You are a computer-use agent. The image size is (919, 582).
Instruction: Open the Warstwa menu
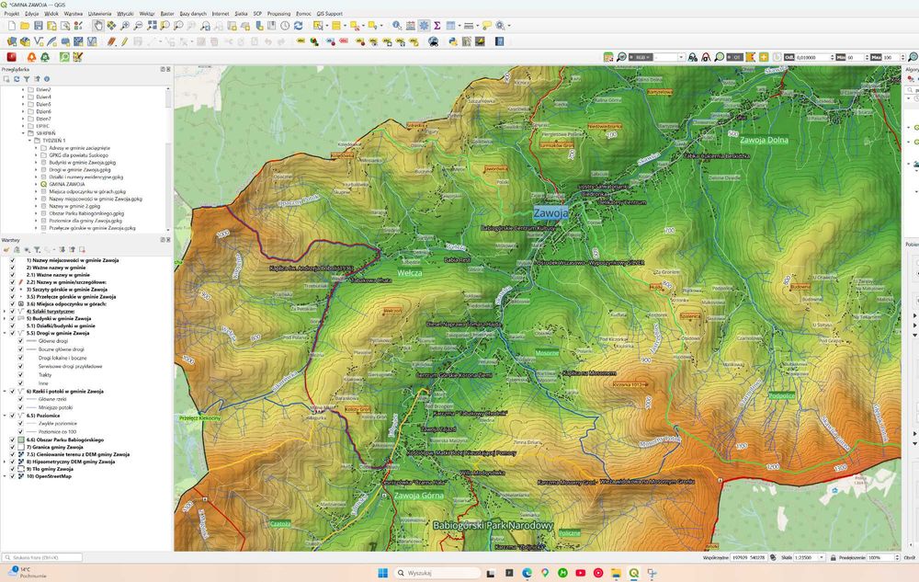point(74,14)
